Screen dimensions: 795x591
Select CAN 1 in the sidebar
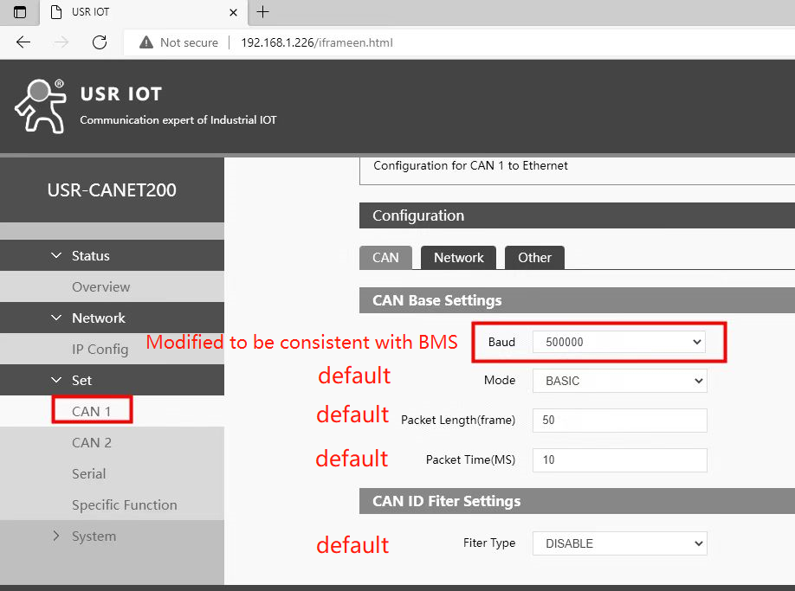pos(91,411)
